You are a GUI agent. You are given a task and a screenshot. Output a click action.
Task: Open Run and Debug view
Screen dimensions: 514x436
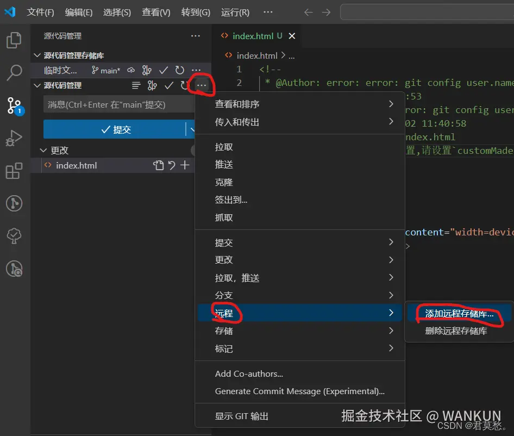point(14,138)
